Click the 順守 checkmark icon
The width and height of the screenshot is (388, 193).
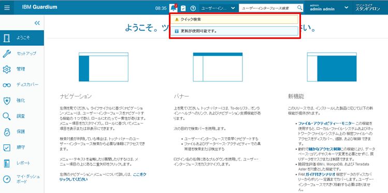click(7, 148)
